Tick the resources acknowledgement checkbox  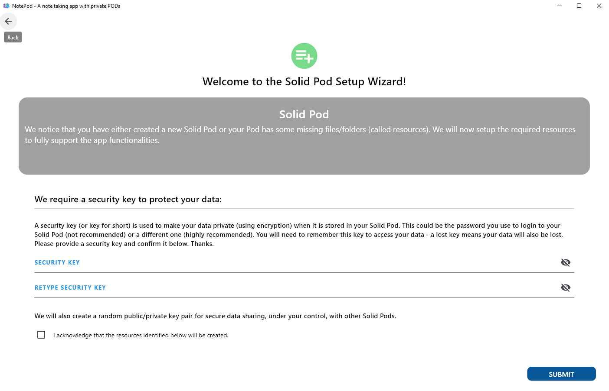click(41, 335)
